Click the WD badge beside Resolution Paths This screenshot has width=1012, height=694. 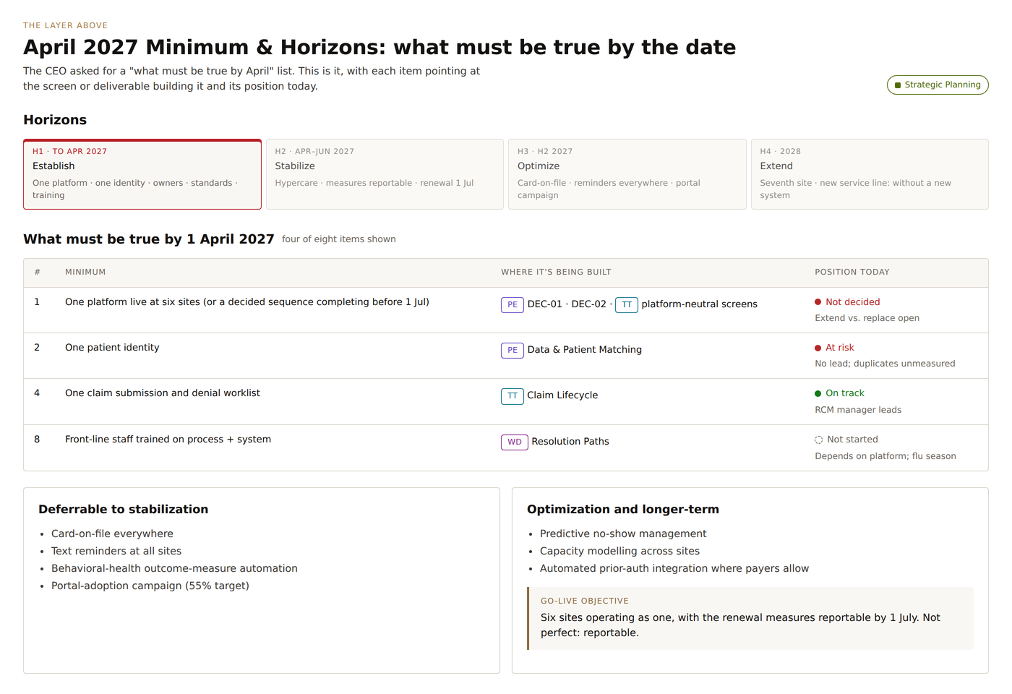[515, 442]
